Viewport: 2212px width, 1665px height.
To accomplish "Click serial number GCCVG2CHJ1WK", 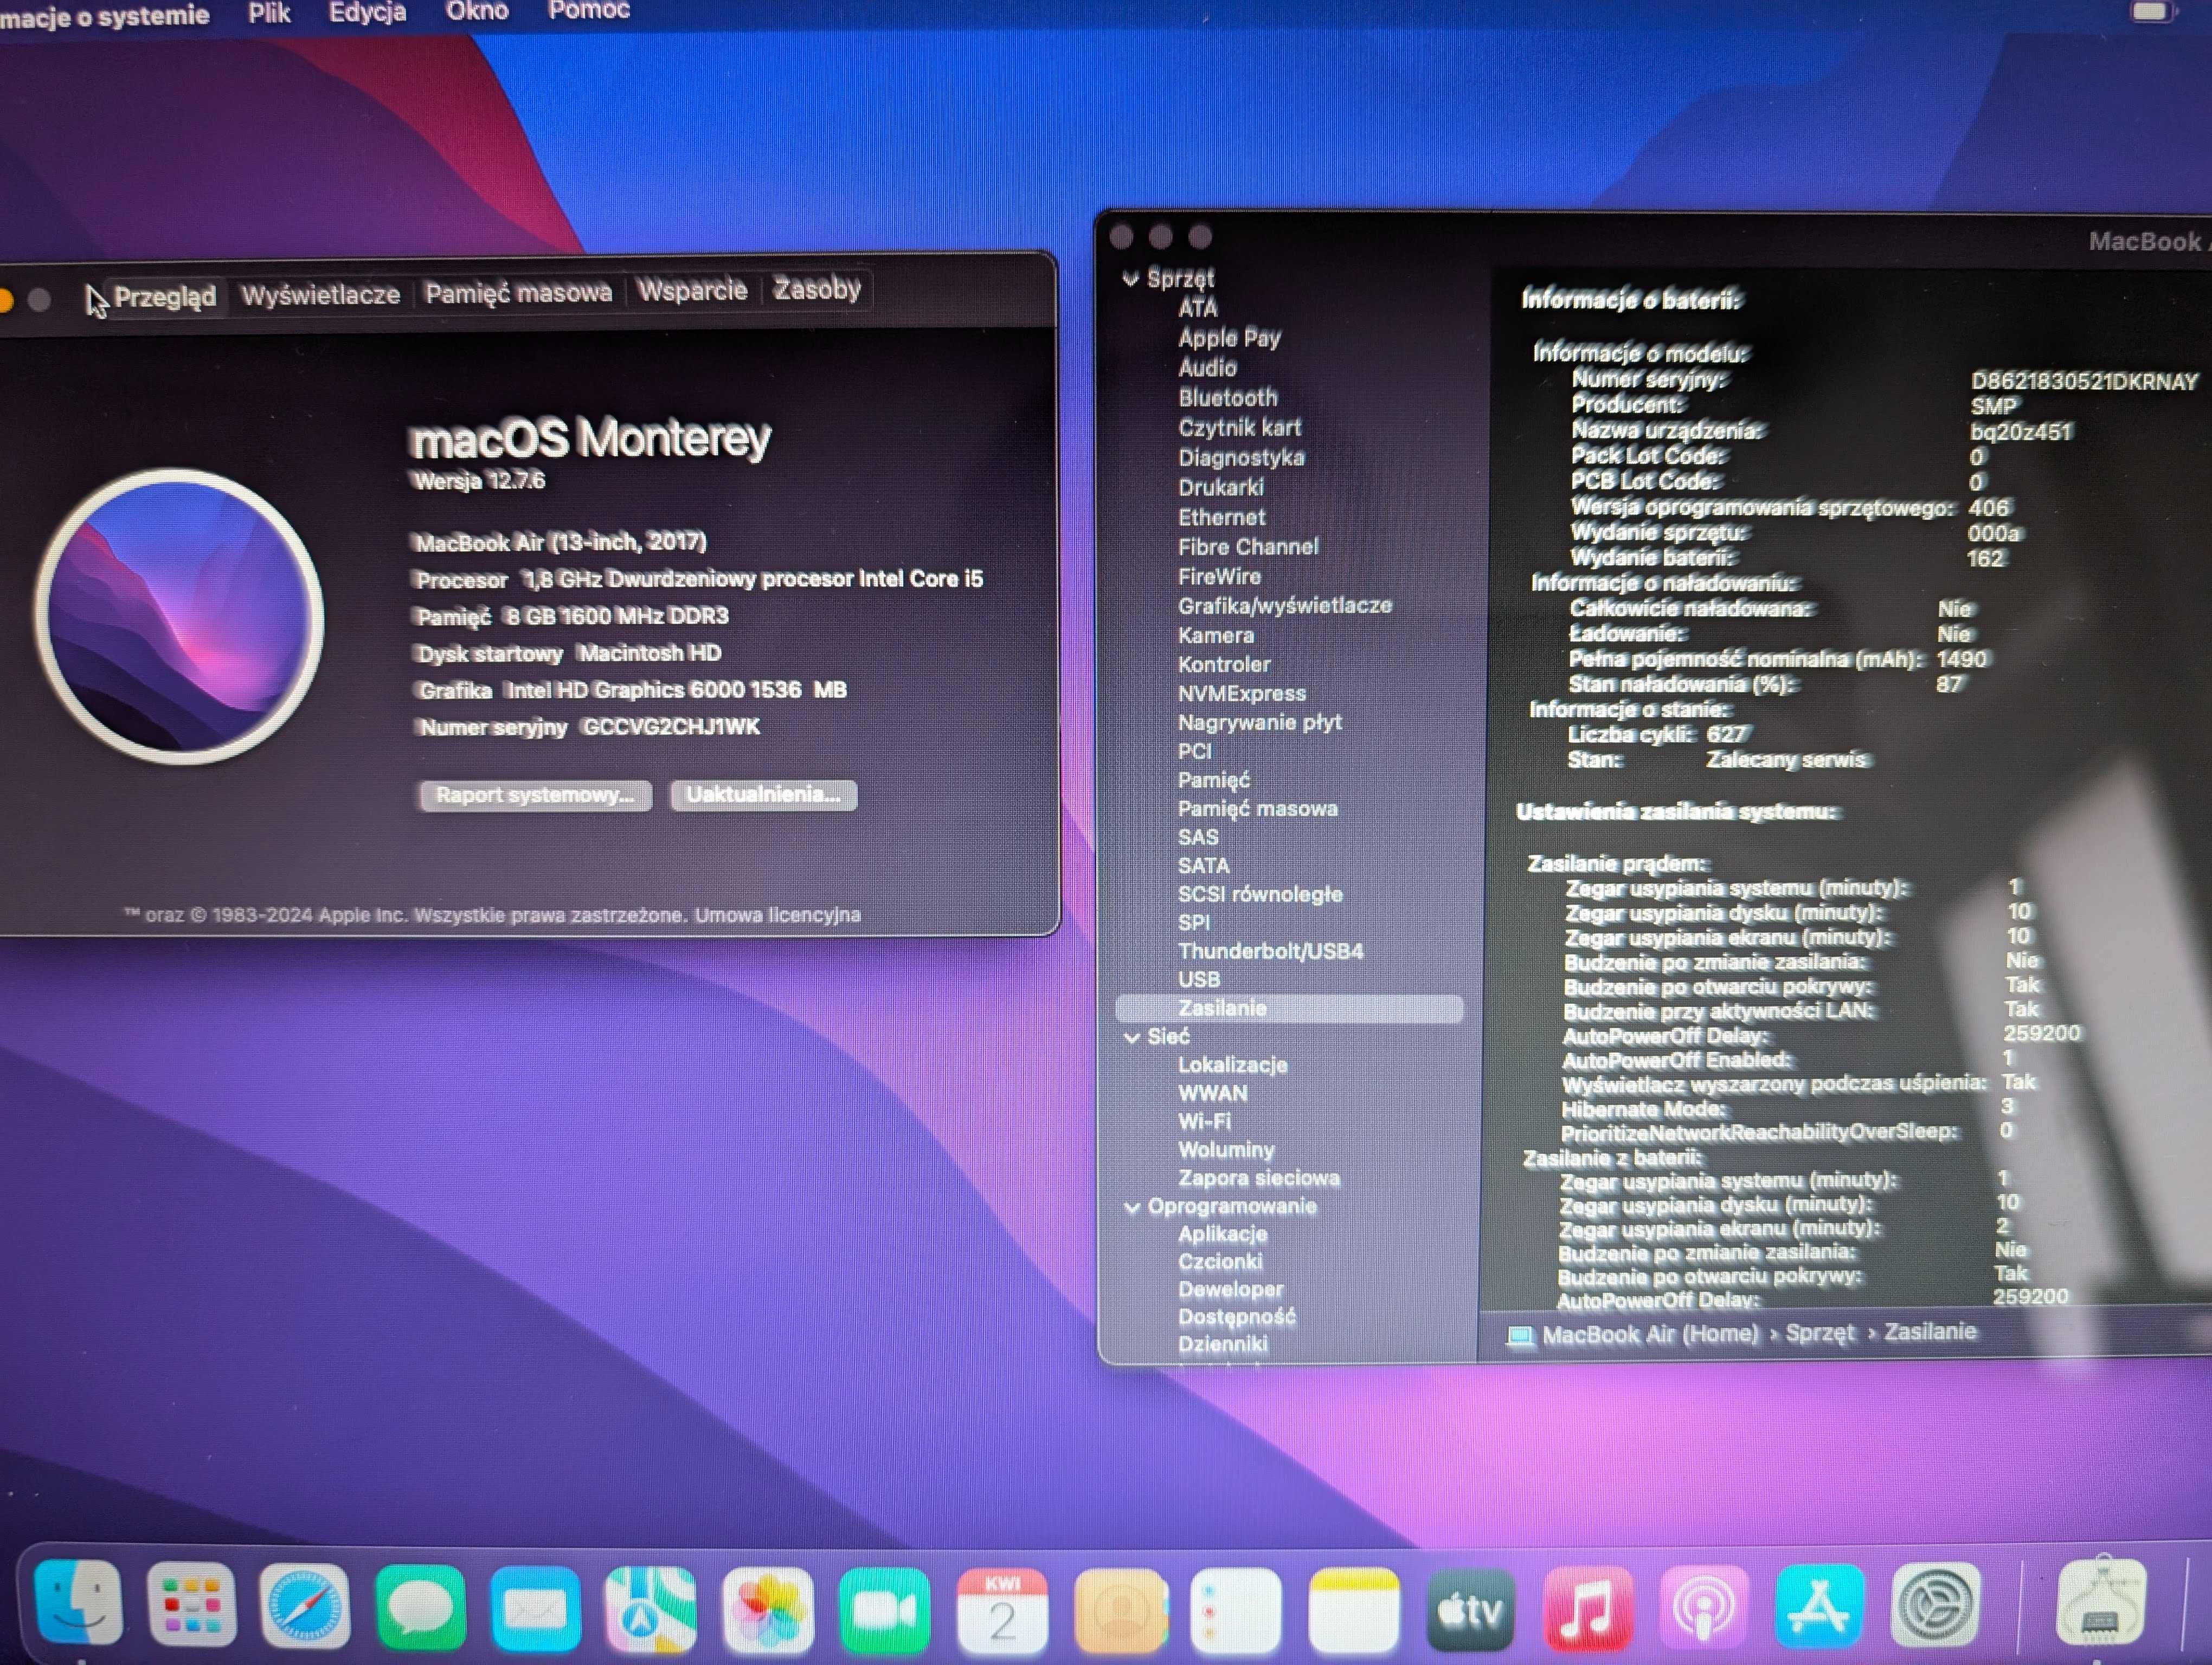I will [671, 727].
